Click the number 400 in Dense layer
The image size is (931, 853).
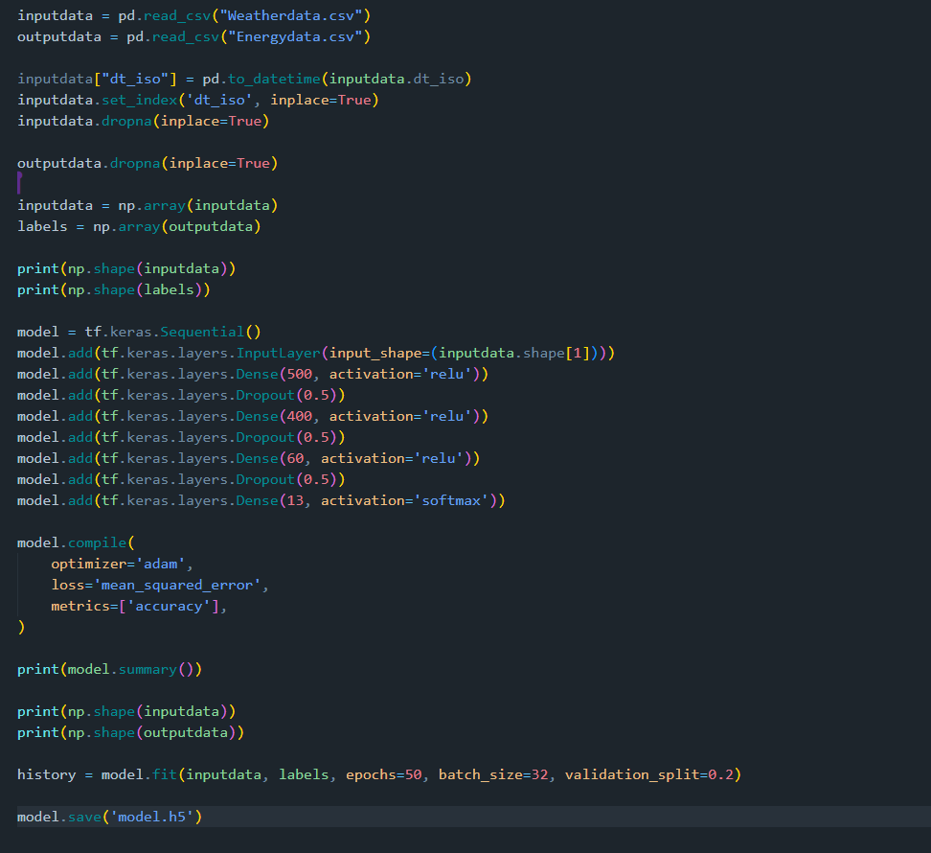(299, 416)
